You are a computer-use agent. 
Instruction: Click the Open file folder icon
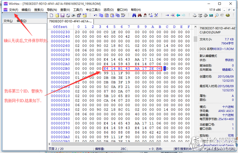tap(57, 15)
